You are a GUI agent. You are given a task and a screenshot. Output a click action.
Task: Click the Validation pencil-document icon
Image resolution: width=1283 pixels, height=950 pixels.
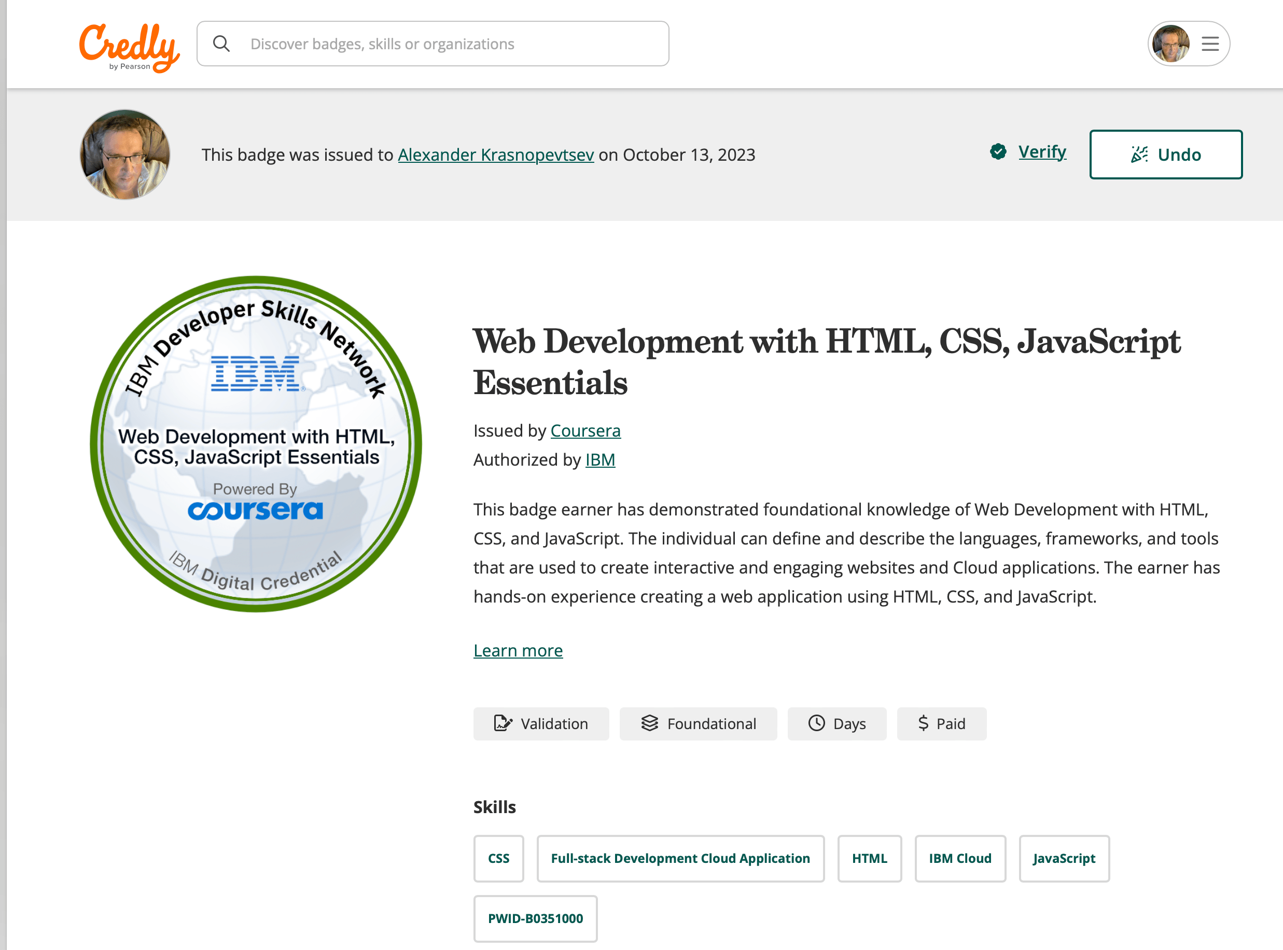[503, 723]
